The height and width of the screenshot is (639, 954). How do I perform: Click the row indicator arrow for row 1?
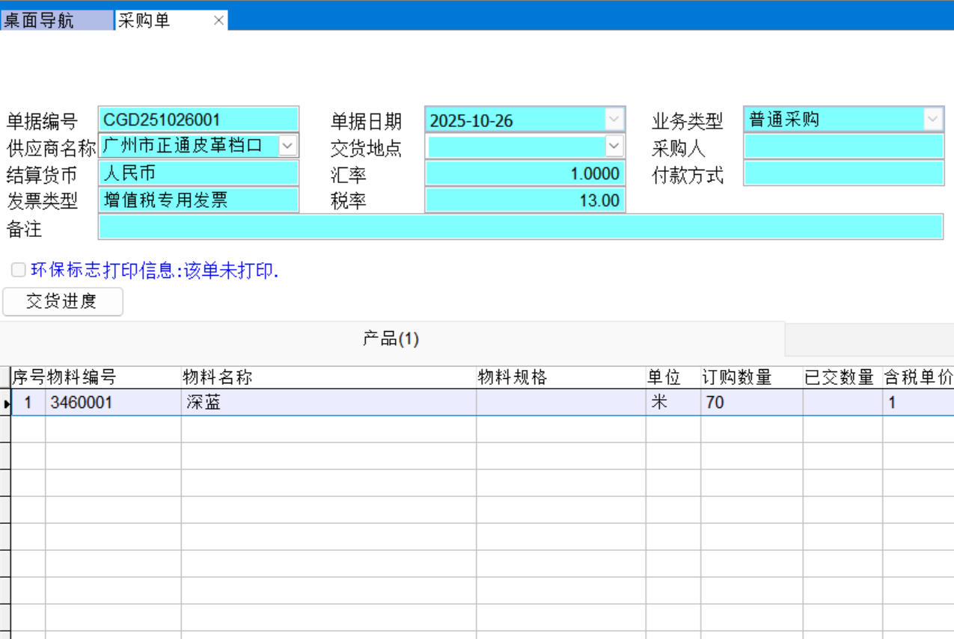pos(7,404)
